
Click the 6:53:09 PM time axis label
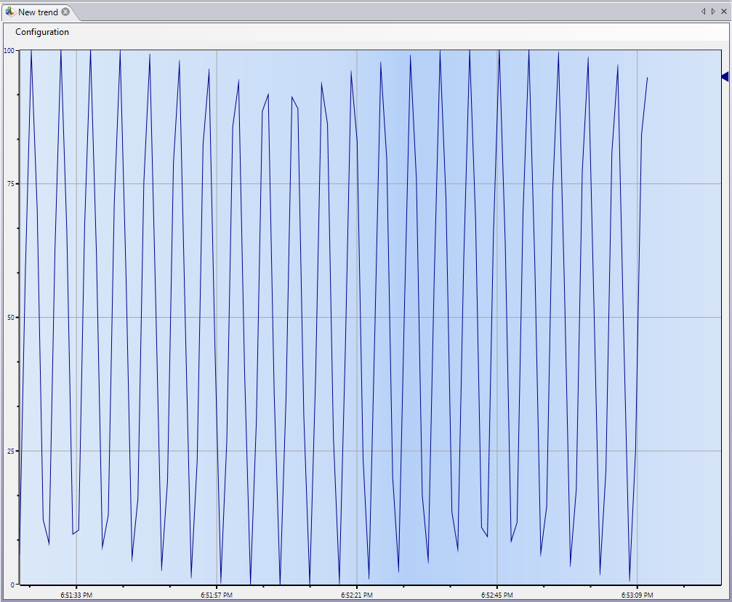click(x=637, y=595)
